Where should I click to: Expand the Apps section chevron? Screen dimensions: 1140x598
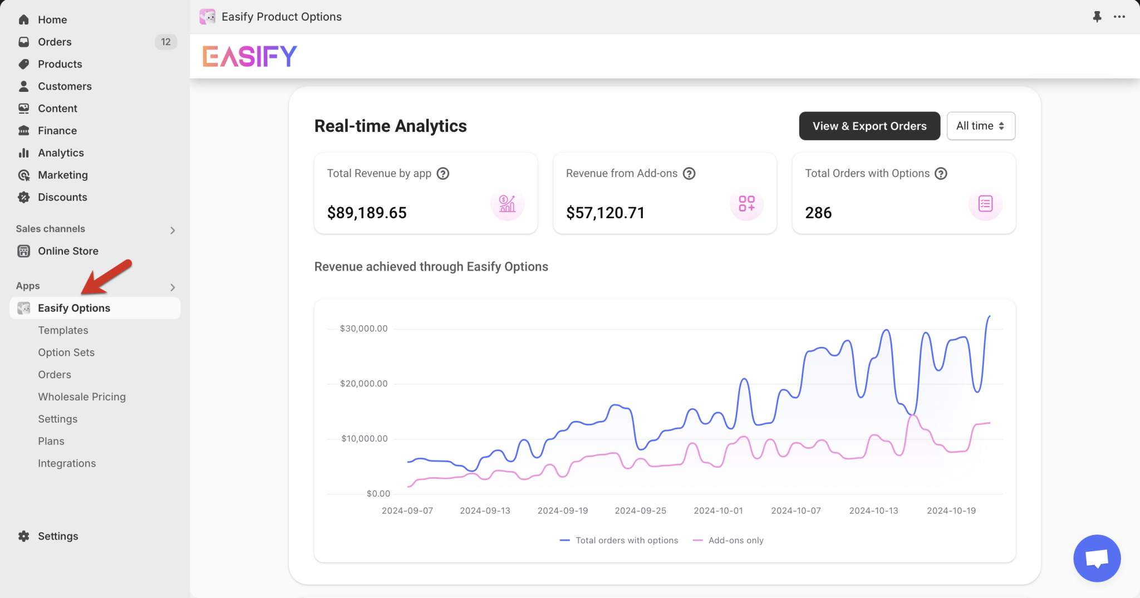coord(172,287)
